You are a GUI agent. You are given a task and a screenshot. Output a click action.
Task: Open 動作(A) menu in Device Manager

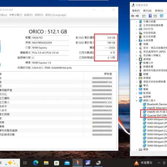pyautogui.click(x=147, y=11)
